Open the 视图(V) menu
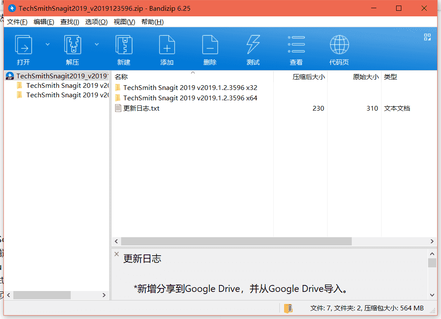 point(124,22)
